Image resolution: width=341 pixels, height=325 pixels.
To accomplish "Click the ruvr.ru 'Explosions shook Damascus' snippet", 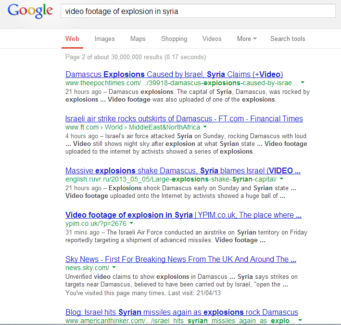I will tap(181, 192).
